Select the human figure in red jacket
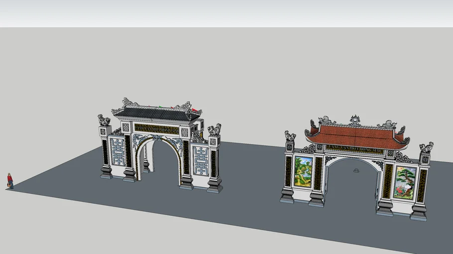This screenshot has height=254, width=453. [x=9, y=181]
